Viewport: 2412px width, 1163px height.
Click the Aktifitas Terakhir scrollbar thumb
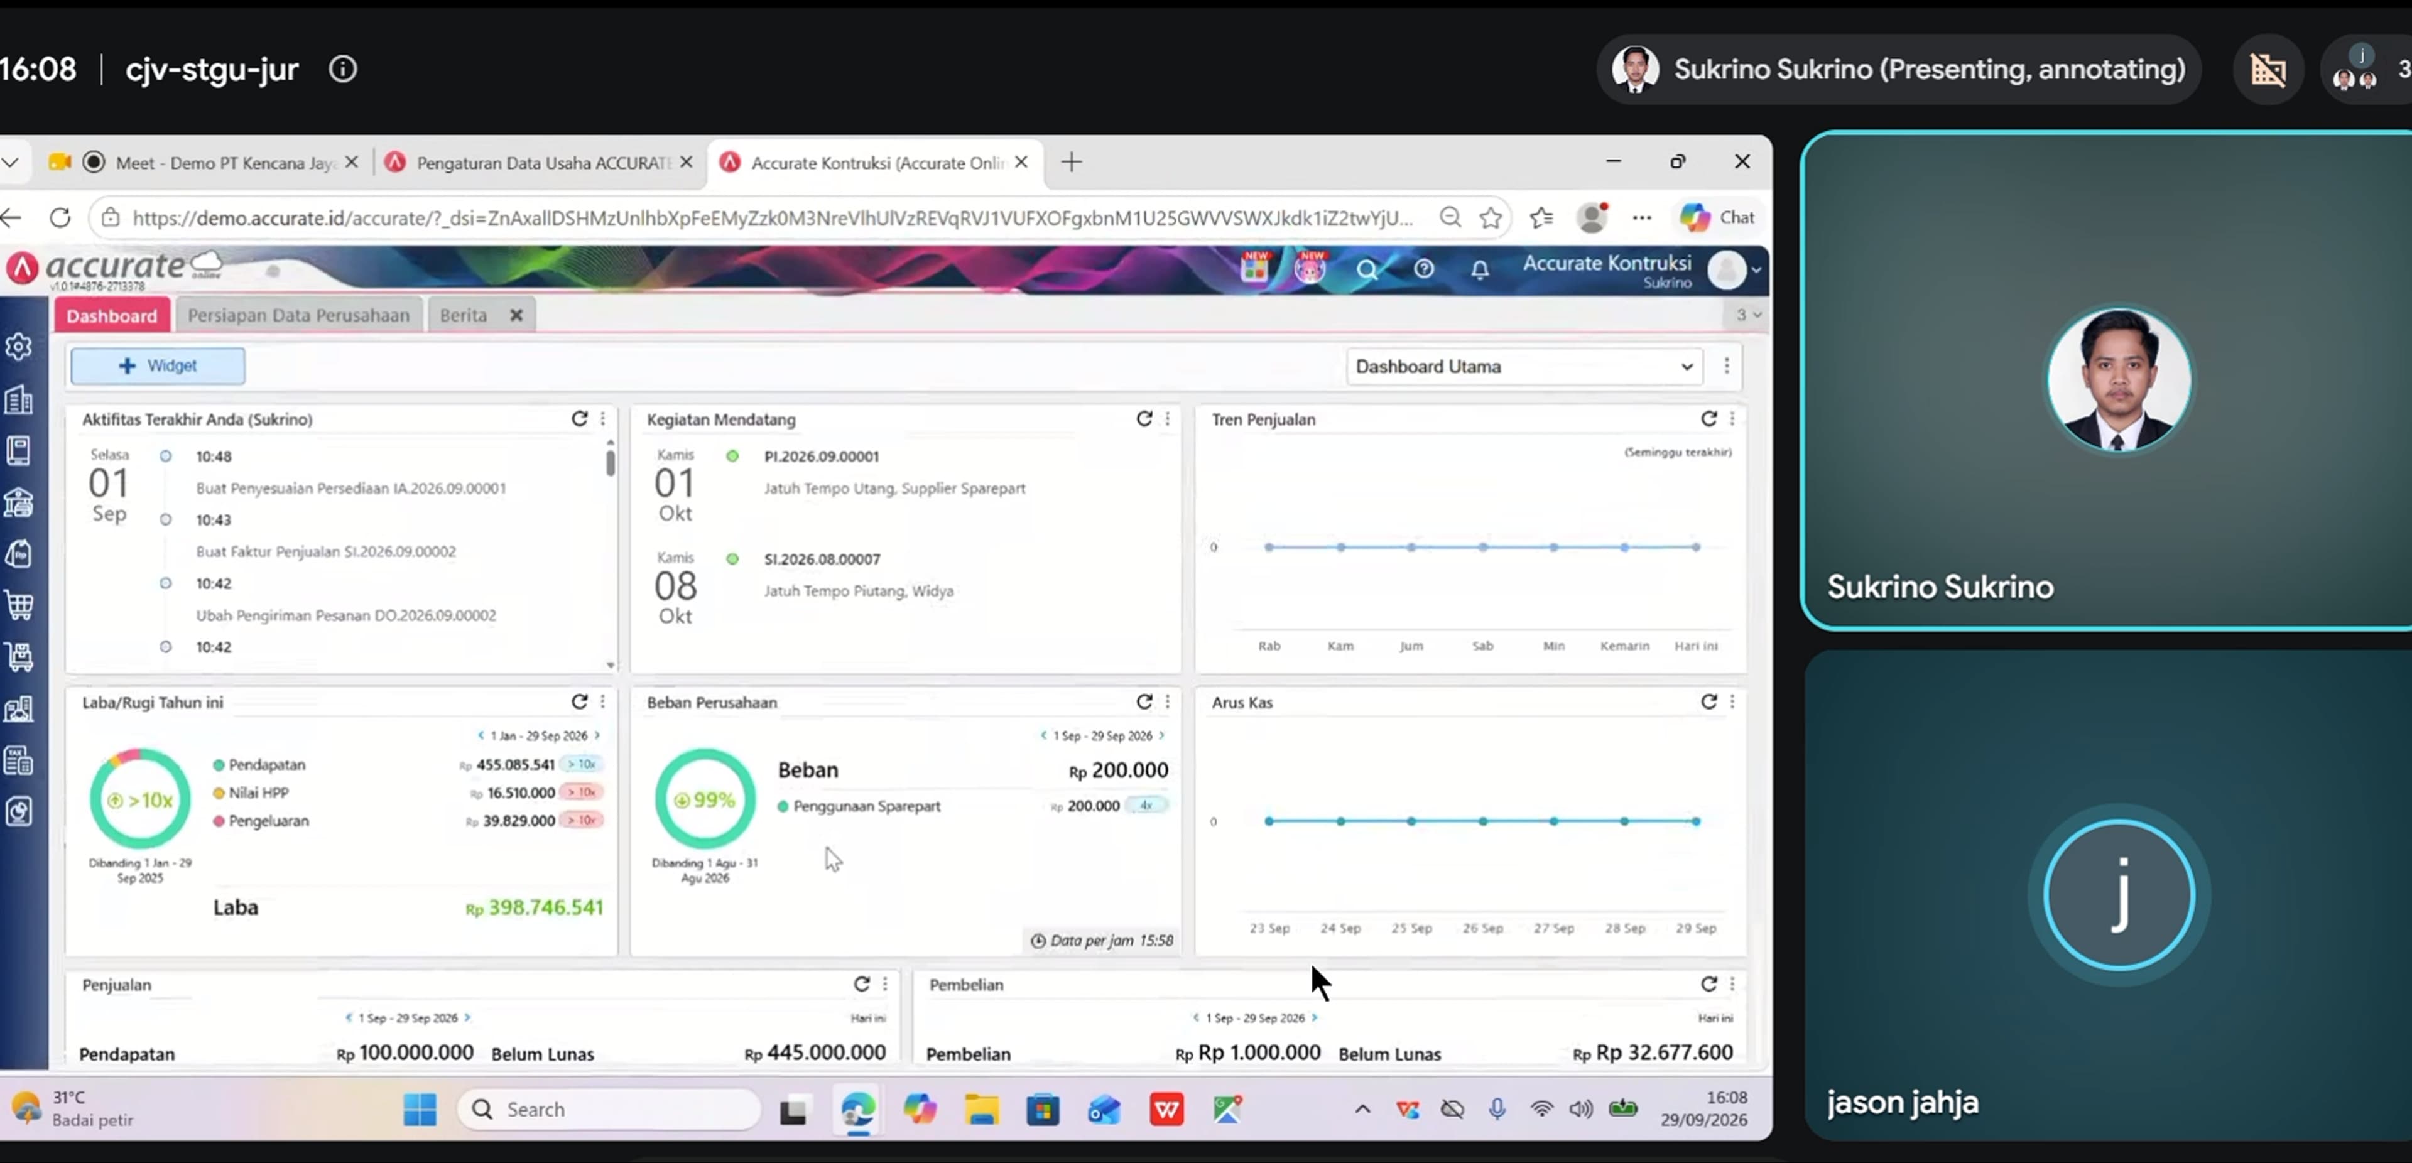[x=611, y=463]
